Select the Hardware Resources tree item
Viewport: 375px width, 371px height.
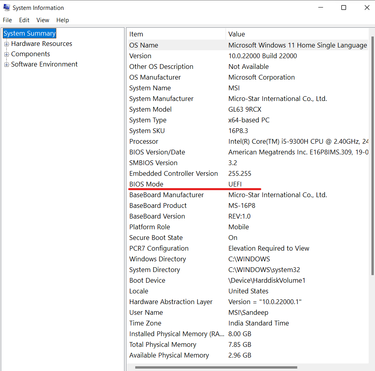pyautogui.click(x=42, y=44)
